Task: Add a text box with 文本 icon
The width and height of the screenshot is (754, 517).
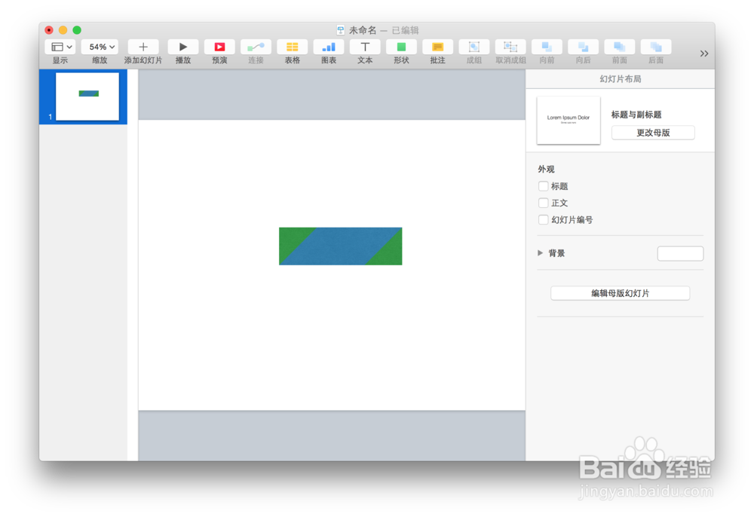Action: [x=365, y=47]
